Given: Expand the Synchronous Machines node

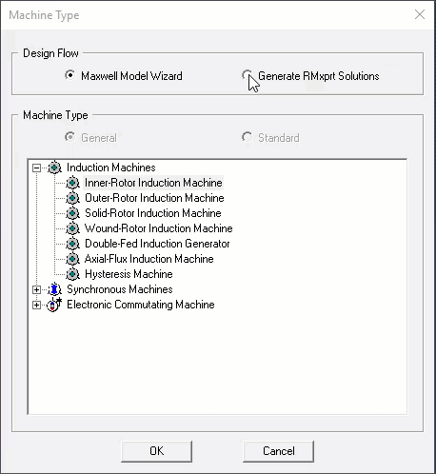Looking at the screenshot, I should point(36,289).
